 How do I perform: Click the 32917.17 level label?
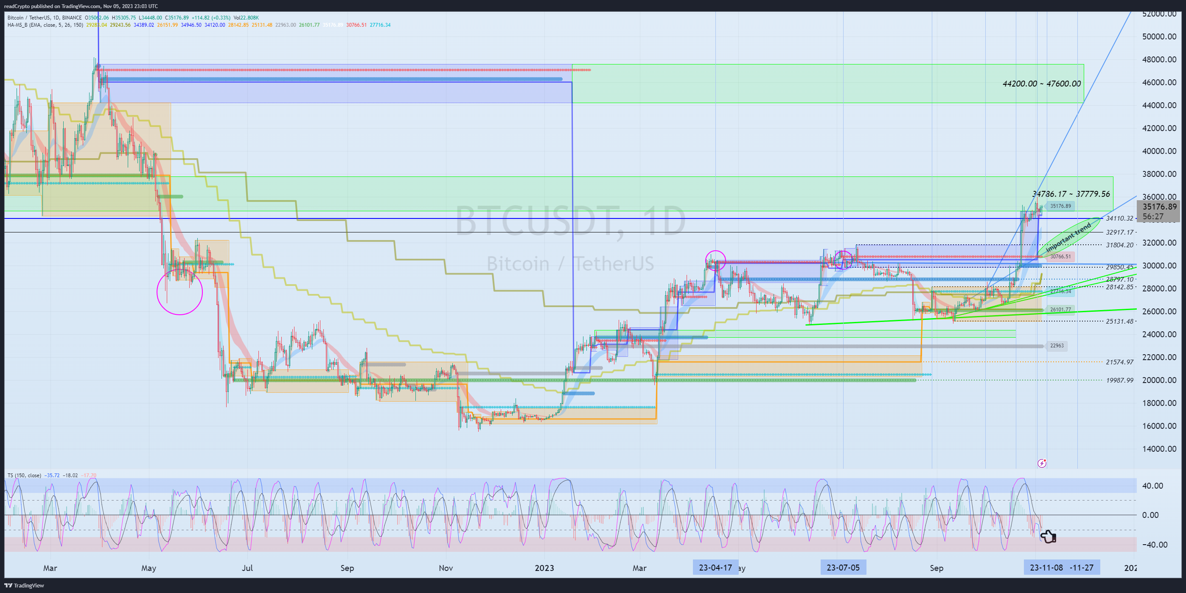click(1120, 232)
